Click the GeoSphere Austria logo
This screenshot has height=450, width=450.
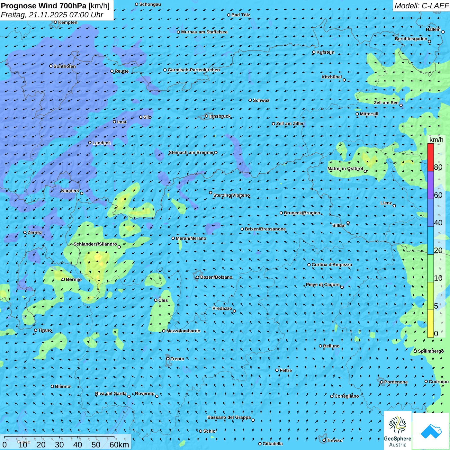tap(398, 430)
